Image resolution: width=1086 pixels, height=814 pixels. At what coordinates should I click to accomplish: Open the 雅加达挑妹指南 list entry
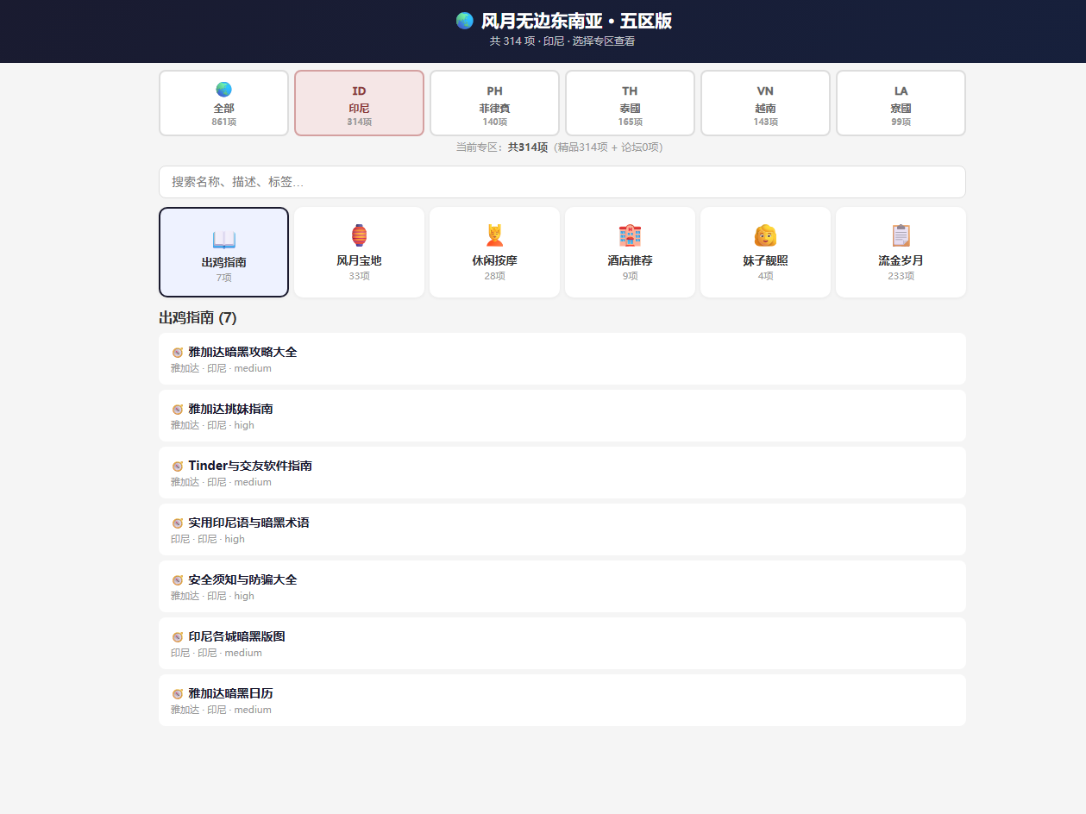point(562,416)
